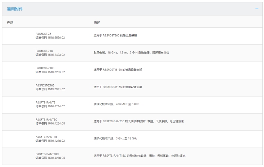Viewport: 264px width, 167px height.
Task: Open the R&S TS-RANT3 product entry
Action: (x=46, y=102)
